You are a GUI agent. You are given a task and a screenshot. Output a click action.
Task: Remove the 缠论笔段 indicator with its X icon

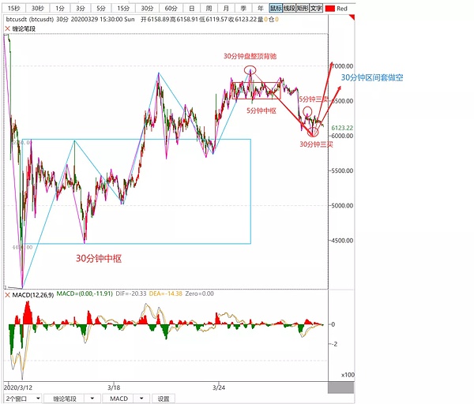click(6, 29)
